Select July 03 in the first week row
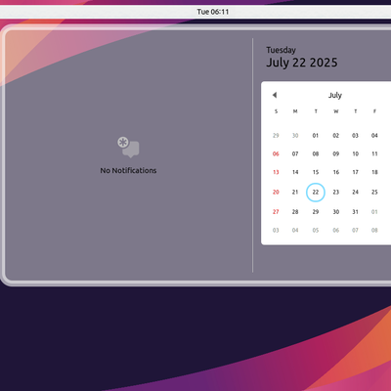Screen dimensions: 391x391 pyautogui.click(x=355, y=135)
